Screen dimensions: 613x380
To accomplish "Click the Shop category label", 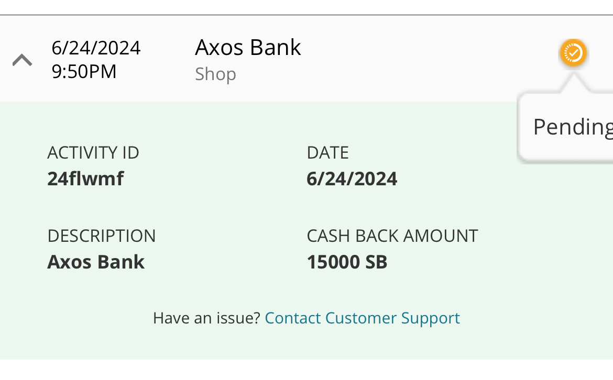I will click(x=215, y=74).
